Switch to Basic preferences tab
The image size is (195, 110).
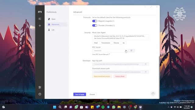point(57,19)
